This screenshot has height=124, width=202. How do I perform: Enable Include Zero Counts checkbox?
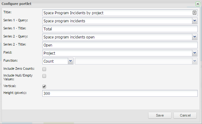point(44,69)
